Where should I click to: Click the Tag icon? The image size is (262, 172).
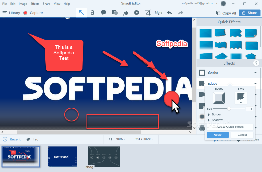click(x=28, y=139)
